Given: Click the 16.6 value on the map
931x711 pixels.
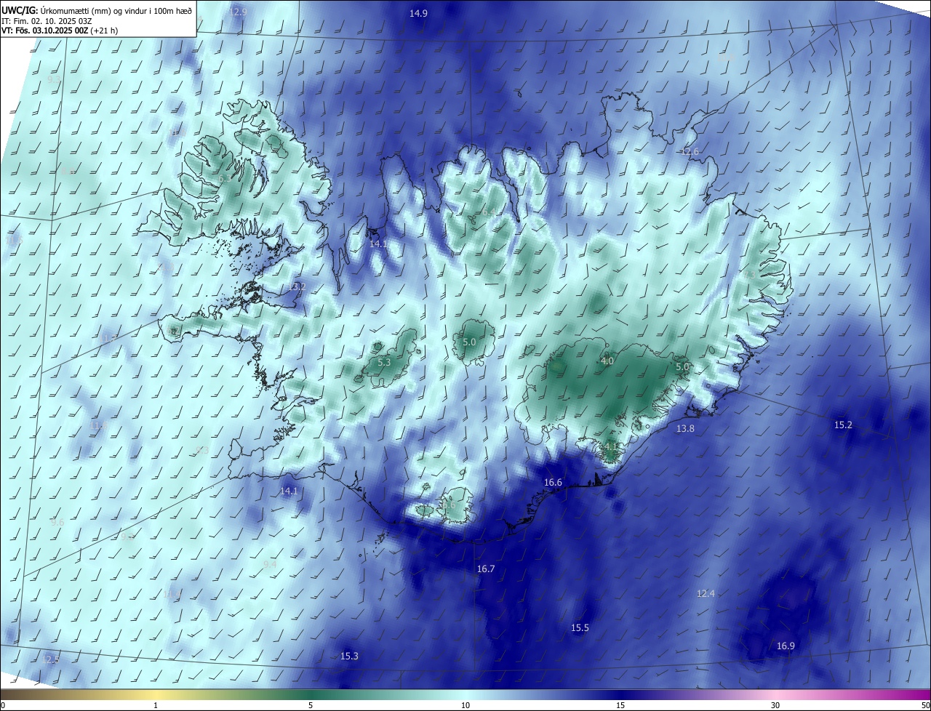Looking at the screenshot, I should 553,482.
